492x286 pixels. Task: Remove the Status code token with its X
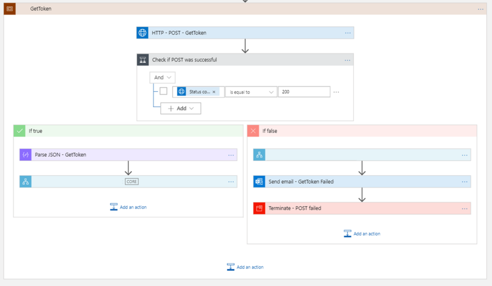tap(214, 91)
